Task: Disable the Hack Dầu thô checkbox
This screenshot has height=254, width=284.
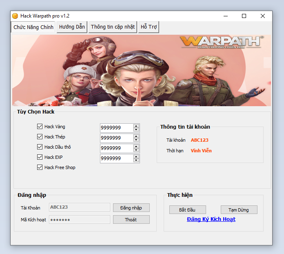Action: pos(40,147)
